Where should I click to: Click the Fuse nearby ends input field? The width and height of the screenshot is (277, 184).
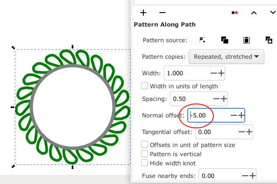coord(220,176)
